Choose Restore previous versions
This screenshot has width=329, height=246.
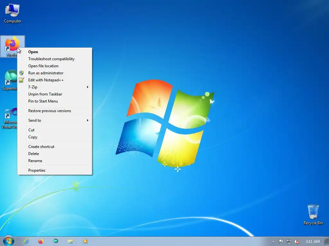point(55,111)
